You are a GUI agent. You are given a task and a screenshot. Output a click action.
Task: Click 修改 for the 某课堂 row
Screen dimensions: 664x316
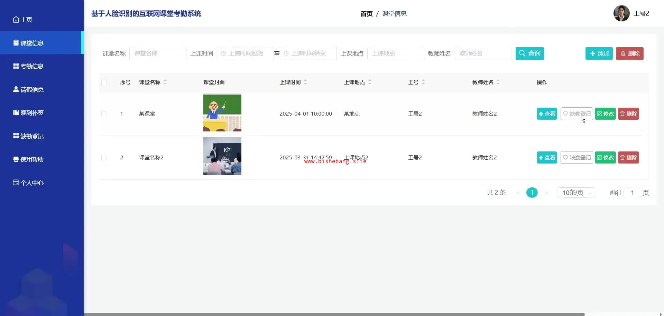coord(605,114)
